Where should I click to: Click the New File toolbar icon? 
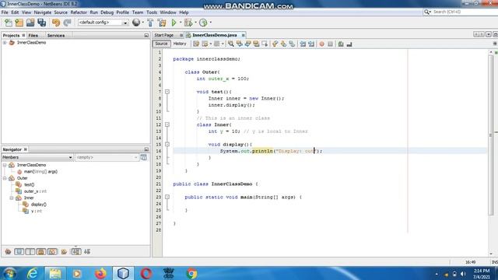(x=9, y=23)
